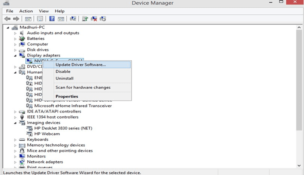Click the Scan for hardware changes toolbar icon

click(73, 19)
